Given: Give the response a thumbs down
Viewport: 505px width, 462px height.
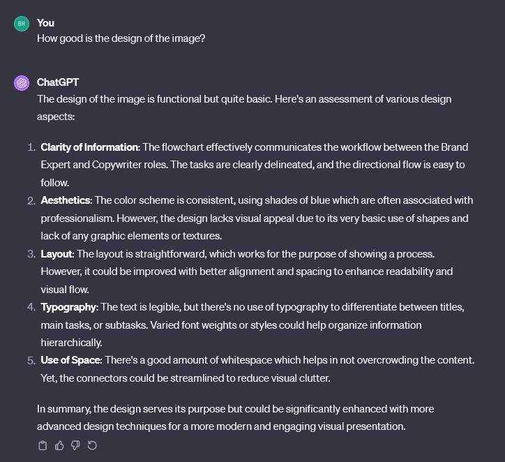Looking at the screenshot, I should pyautogui.click(x=75, y=445).
